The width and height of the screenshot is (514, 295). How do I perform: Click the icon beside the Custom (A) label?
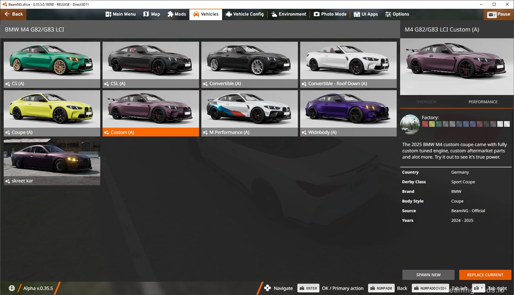(x=106, y=132)
